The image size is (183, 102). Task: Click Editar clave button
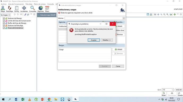coord(120,30)
